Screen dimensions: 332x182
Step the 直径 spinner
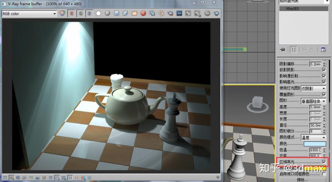click(x=324, y=125)
